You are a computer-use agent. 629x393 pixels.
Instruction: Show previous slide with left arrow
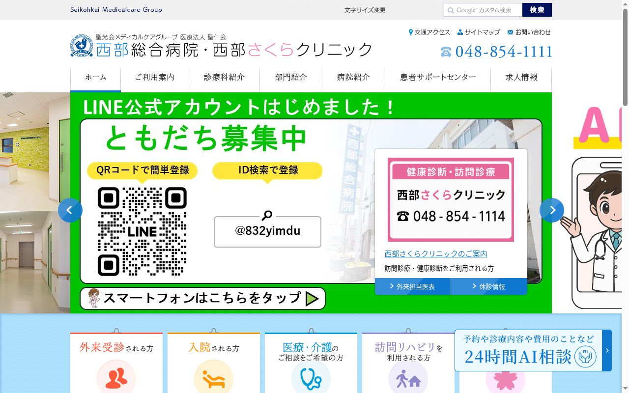70,210
